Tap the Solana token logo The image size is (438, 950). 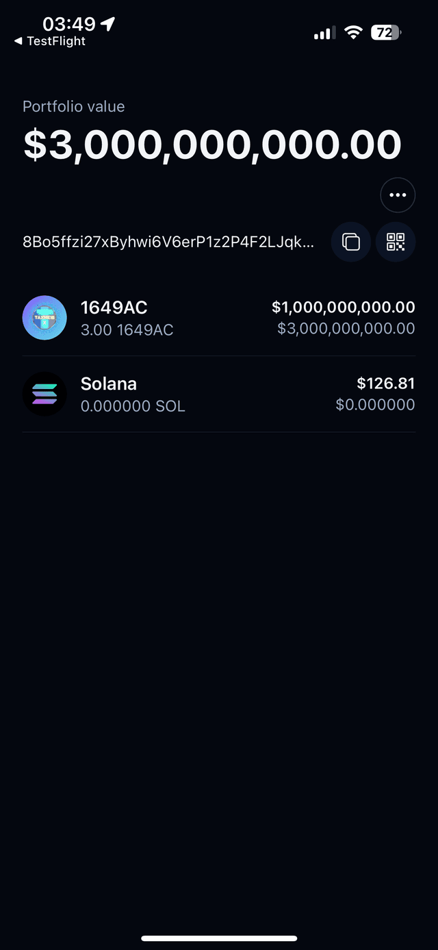point(44,394)
